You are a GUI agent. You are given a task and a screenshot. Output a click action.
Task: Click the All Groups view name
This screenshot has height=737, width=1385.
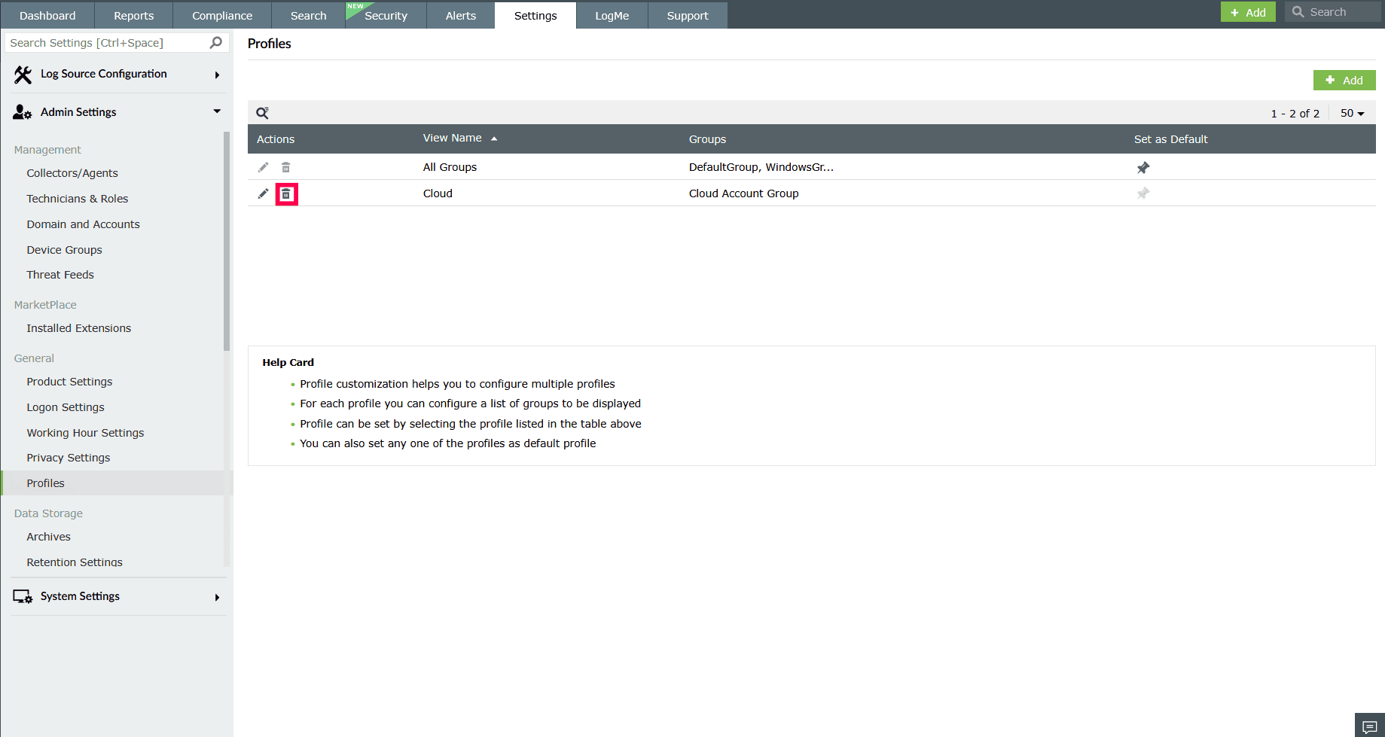click(450, 167)
